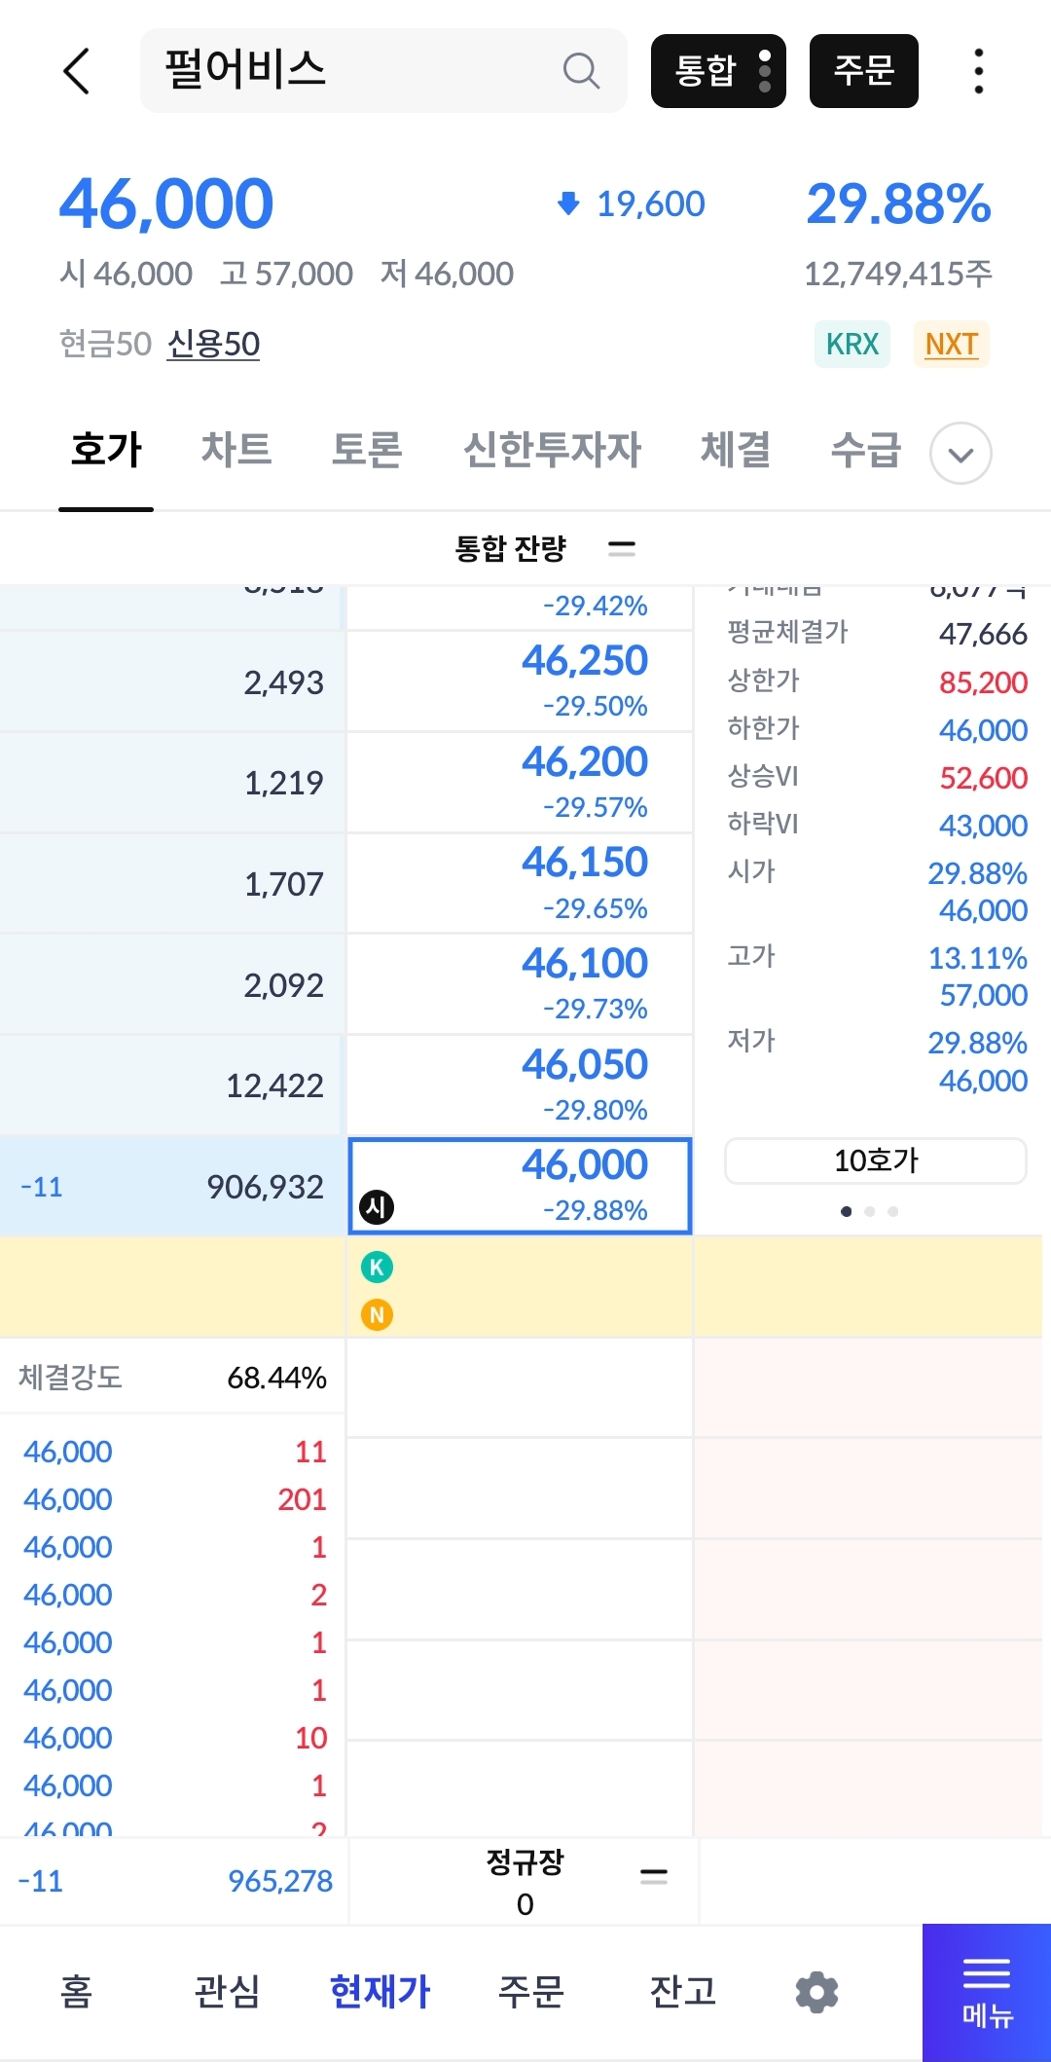Switch to the 체결 tab
The width and height of the screenshot is (1051, 2062).
click(x=736, y=450)
